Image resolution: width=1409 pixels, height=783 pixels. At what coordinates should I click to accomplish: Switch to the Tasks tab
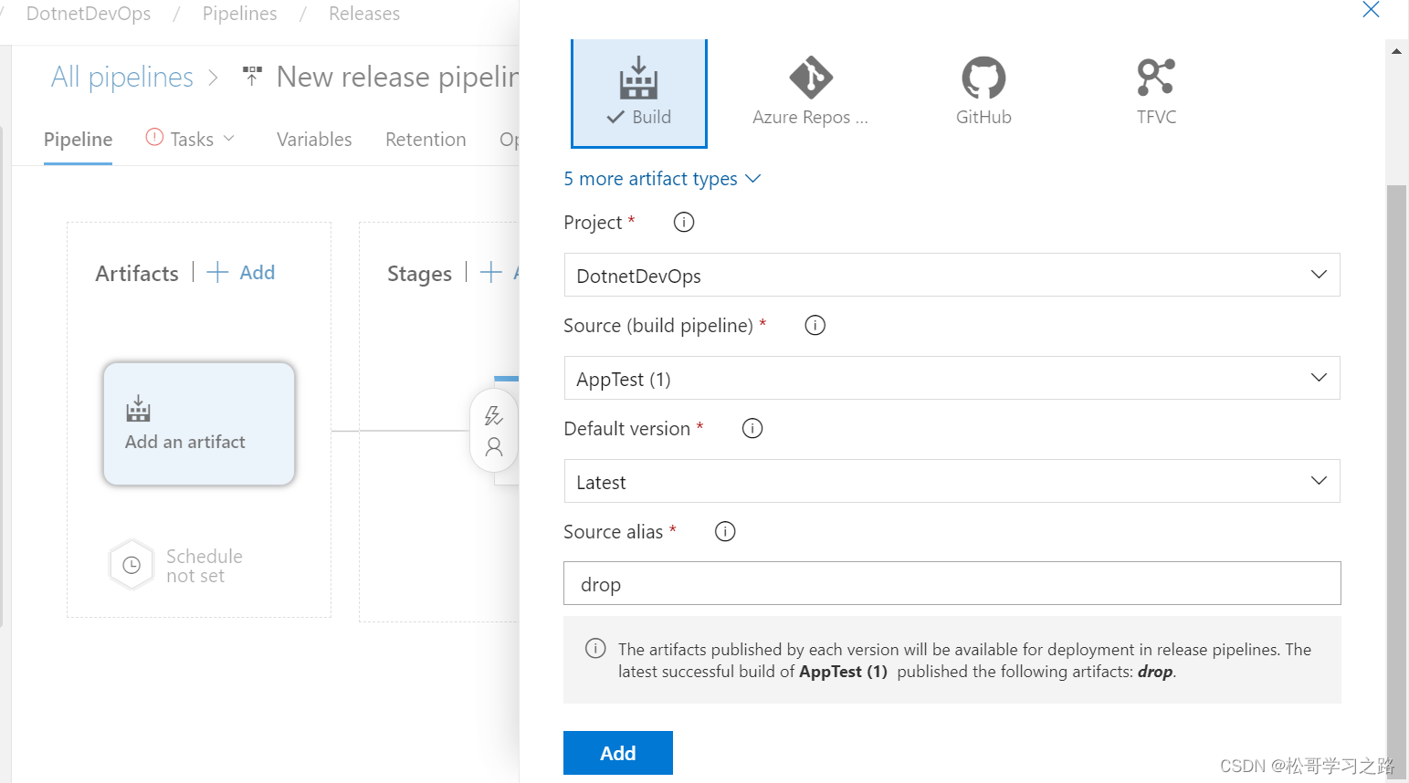tap(191, 140)
